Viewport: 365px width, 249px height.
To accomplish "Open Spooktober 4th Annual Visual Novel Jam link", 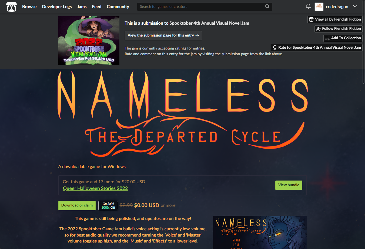I will [x=209, y=23].
